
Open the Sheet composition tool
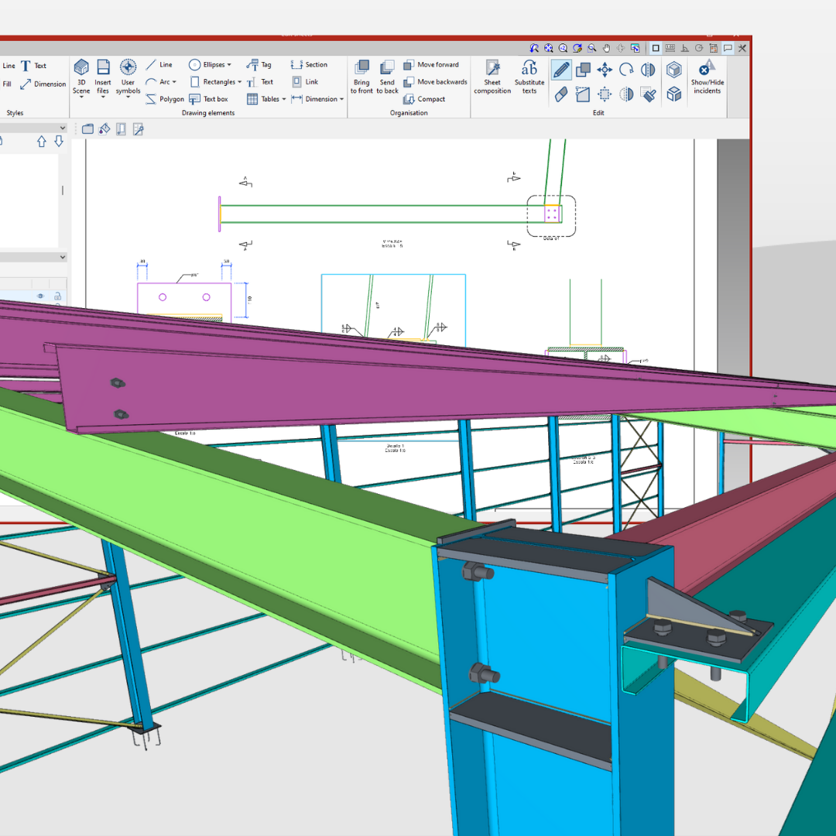(x=492, y=75)
